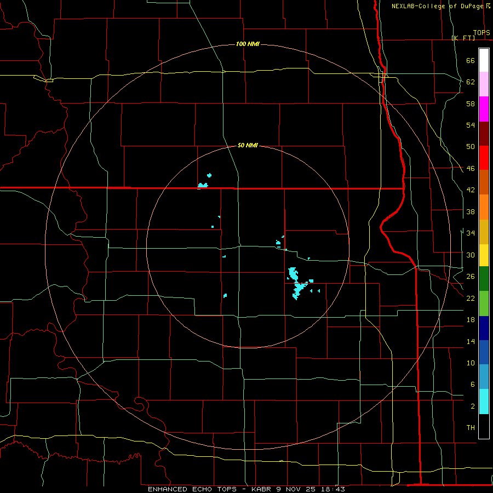
Task: Click the legend value "10"
Action: point(471,363)
